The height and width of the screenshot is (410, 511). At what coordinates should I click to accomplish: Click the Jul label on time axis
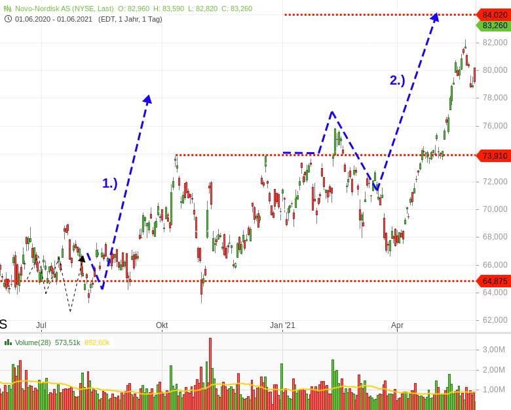[x=41, y=325]
